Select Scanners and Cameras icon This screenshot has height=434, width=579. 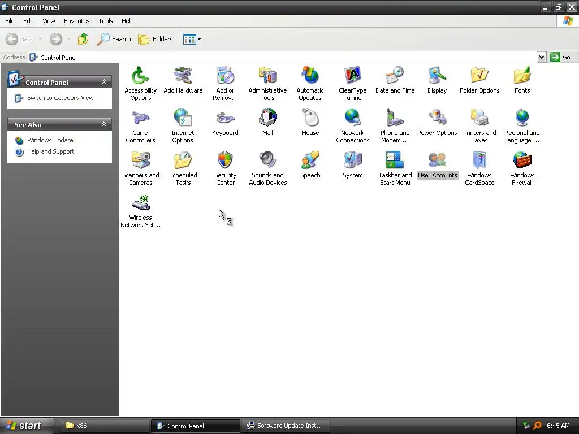point(140,160)
